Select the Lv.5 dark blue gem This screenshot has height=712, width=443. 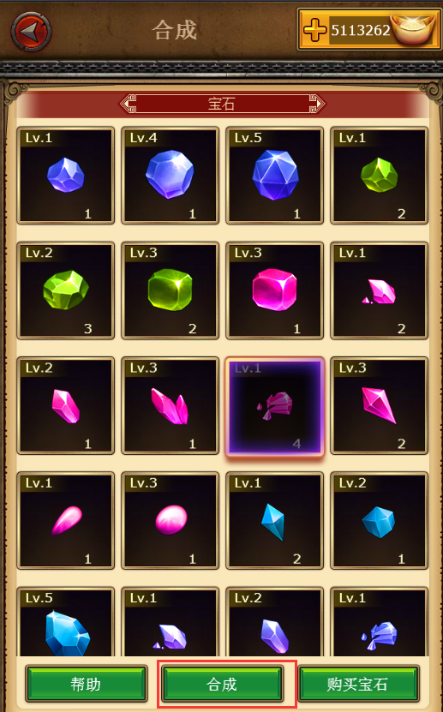[274, 176]
